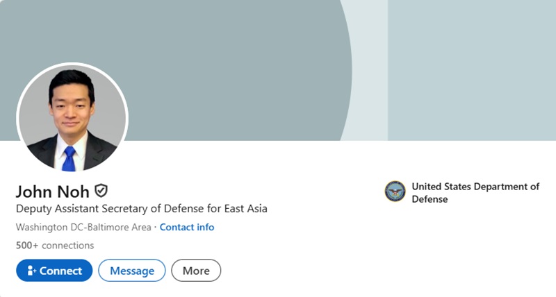Click the Department of Defense seal logo
The image size is (556, 297).
[395, 192]
